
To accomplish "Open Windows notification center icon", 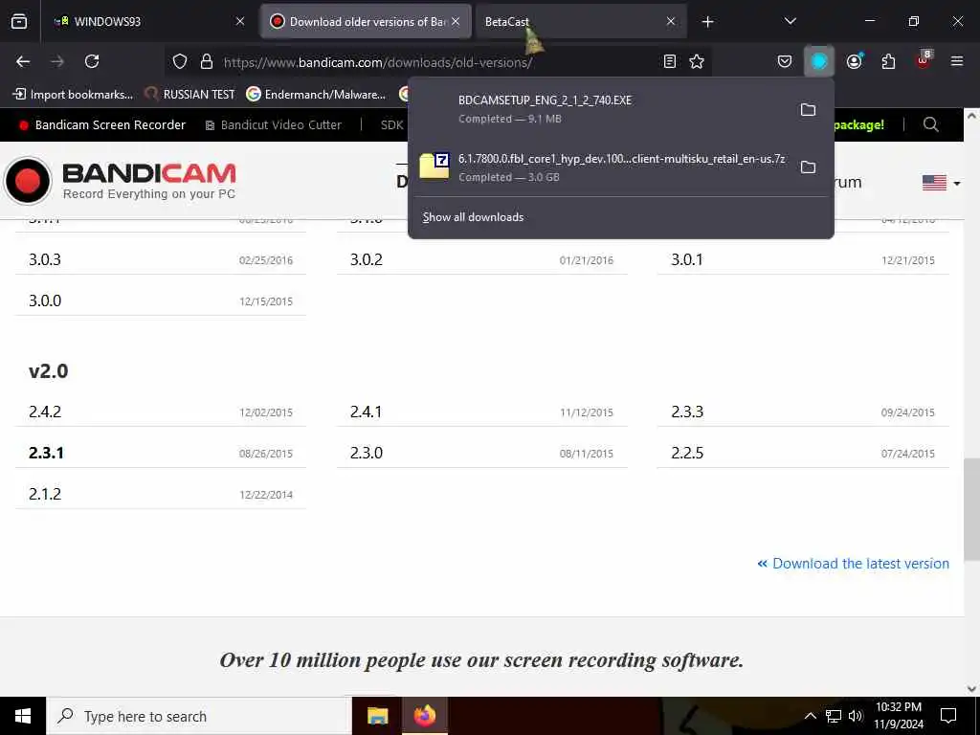I will pyautogui.click(x=948, y=716).
